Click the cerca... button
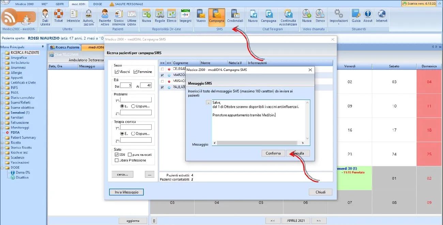Screen dimensions: 443x225 pyautogui.click(x=122, y=175)
